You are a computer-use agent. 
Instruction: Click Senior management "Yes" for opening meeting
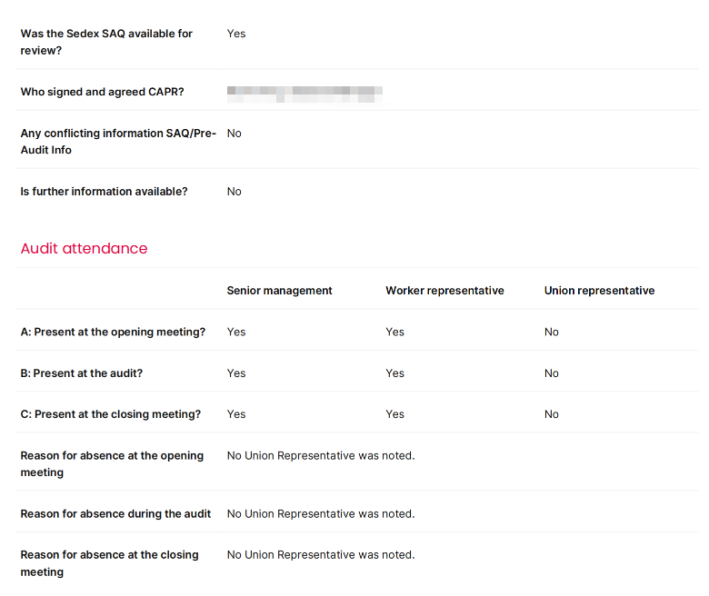[236, 332]
